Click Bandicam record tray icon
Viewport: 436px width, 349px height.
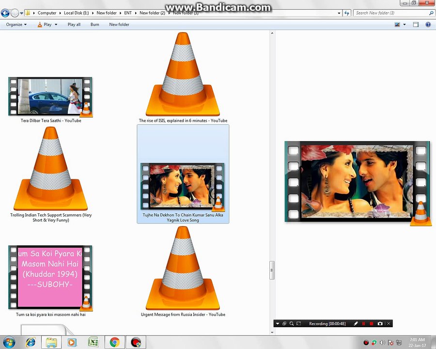tap(366, 343)
